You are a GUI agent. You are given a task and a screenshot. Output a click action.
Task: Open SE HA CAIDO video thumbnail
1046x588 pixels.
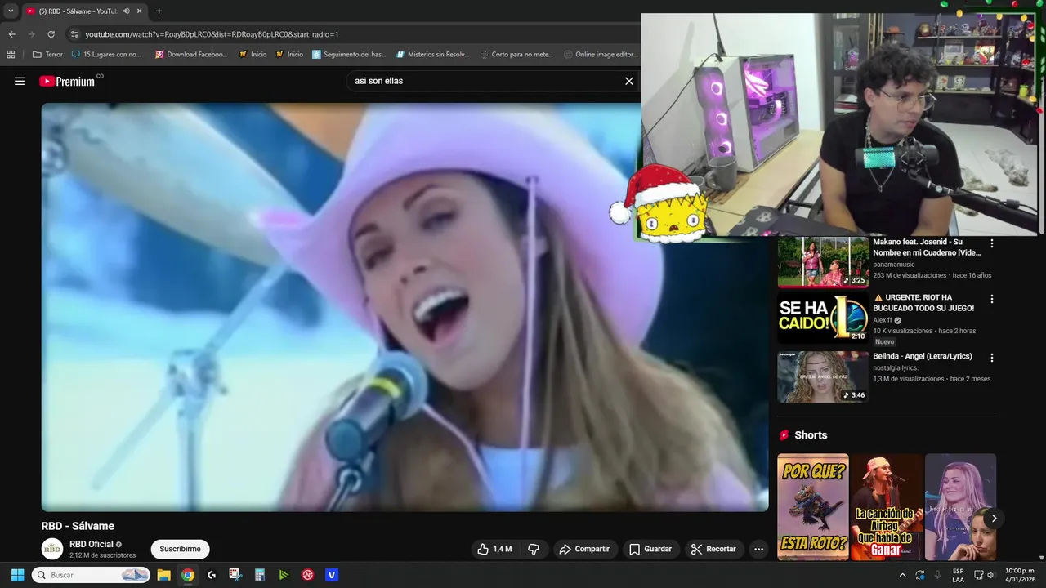tap(823, 318)
